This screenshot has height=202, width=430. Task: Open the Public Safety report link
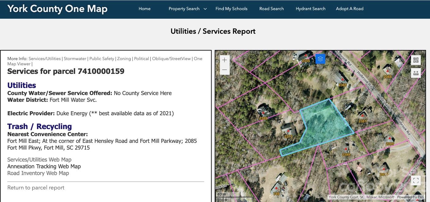(x=102, y=59)
